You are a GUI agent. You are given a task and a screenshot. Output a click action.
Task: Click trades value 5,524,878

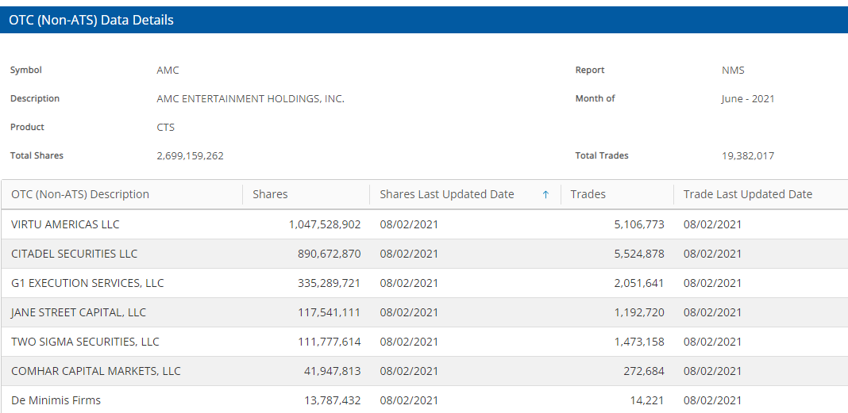click(639, 254)
